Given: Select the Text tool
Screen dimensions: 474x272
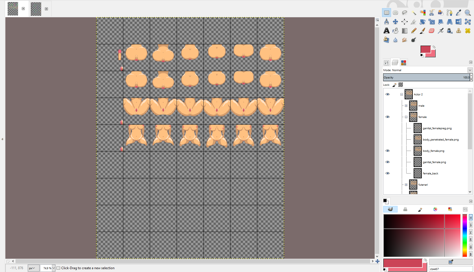Looking at the screenshot, I should [387, 31].
